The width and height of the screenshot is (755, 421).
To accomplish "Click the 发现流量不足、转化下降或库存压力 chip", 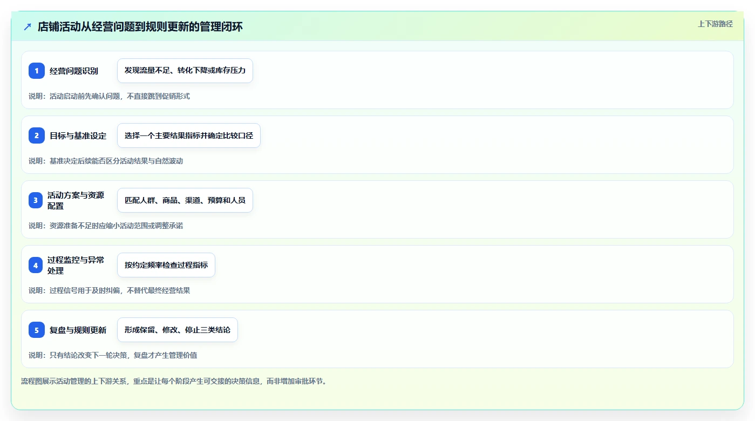I will point(185,71).
